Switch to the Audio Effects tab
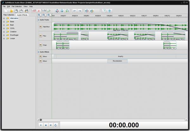190x131 pixels. pyautogui.click(x=22, y=15)
